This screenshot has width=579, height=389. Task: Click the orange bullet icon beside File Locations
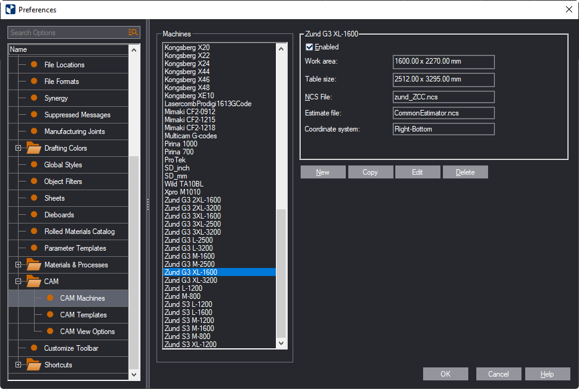pos(34,65)
